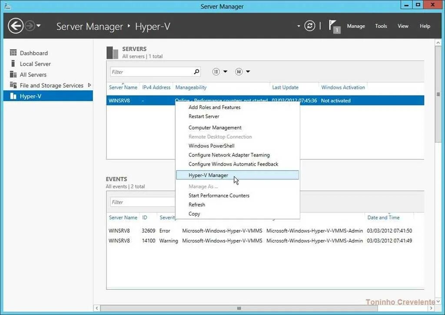Image resolution: width=445 pixels, height=315 pixels.
Task: Select Hyper-V in the sidebar
Action: tap(48, 96)
